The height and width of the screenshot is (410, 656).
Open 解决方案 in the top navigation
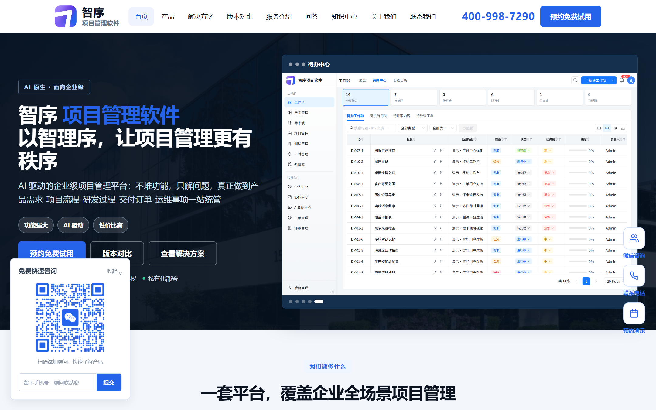pyautogui.click(x=200, y=16)
